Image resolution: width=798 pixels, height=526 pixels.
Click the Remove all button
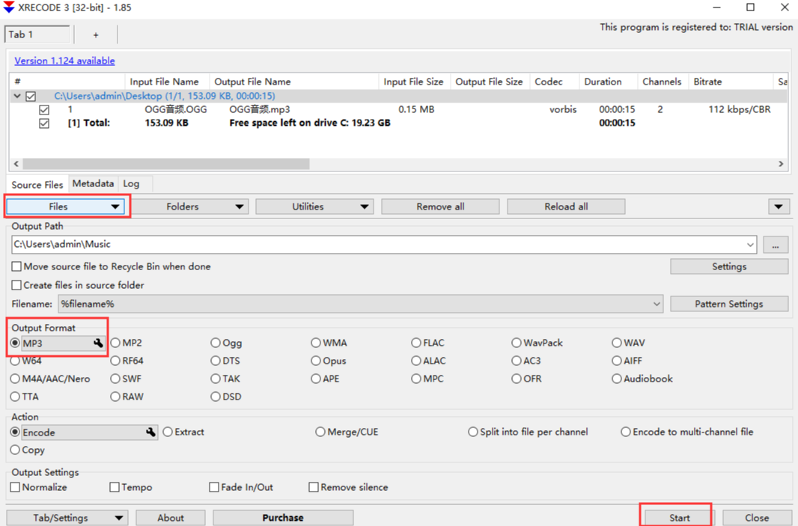click(x=440, y=207)
